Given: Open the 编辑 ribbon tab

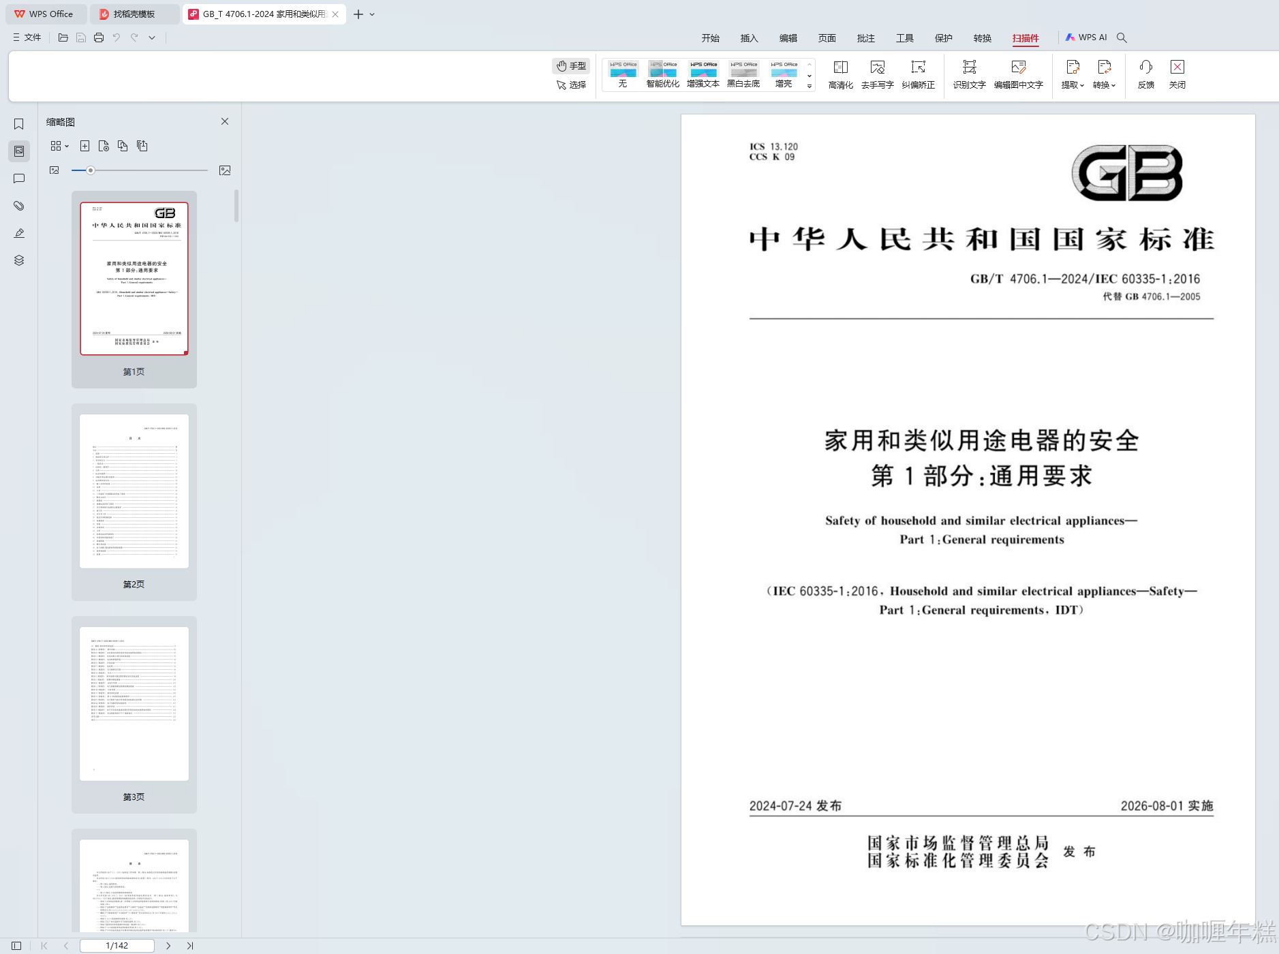Looking at the screenshot, I should point(788,38).
